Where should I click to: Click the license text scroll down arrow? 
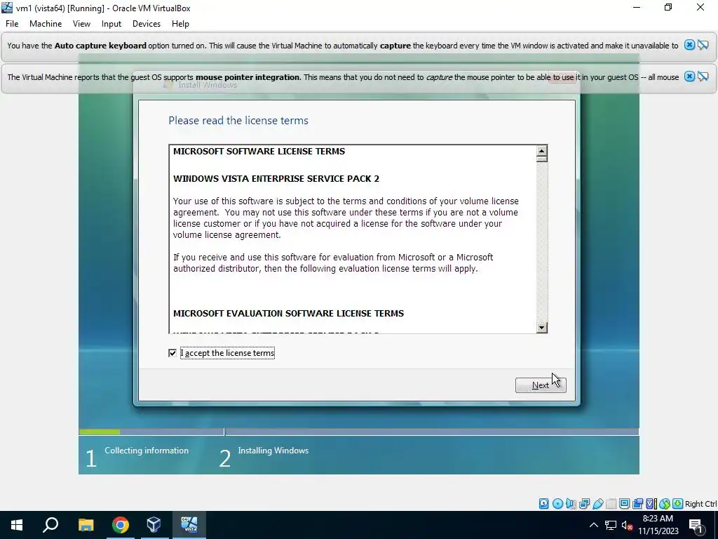pyautogui.click(x=542, y=327)
